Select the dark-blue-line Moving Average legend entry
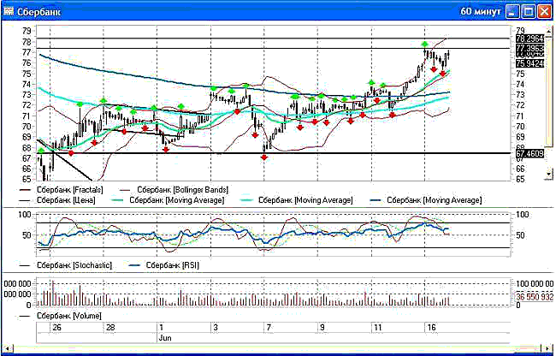556x356 pixels. 425,200
